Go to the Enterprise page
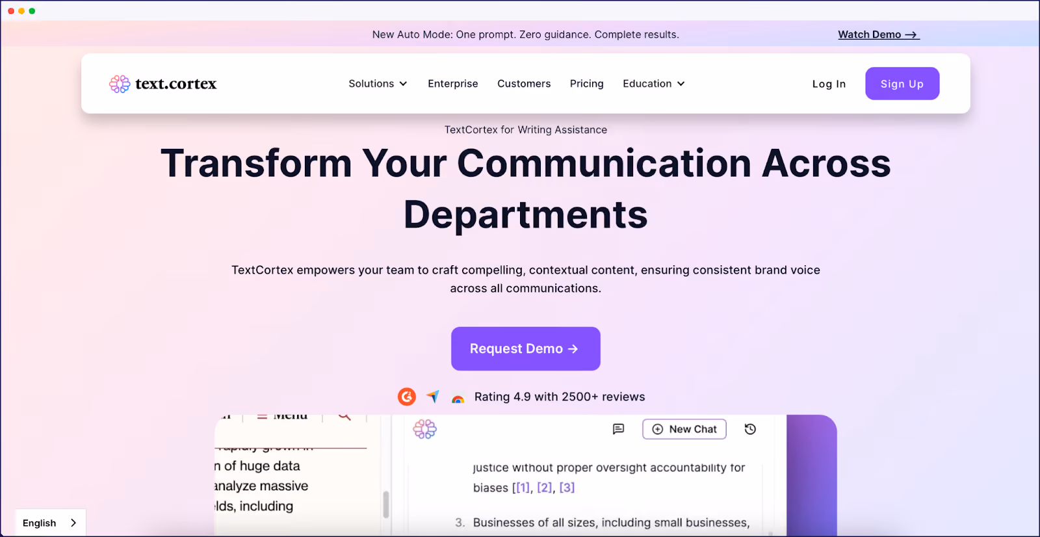The width and height of the screenshot is (1040, 537). [453, 84]
